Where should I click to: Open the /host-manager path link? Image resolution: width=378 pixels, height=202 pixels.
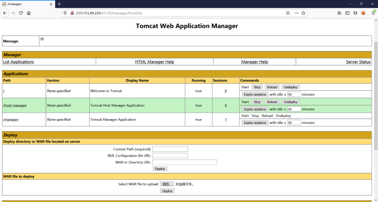(15, 105)
